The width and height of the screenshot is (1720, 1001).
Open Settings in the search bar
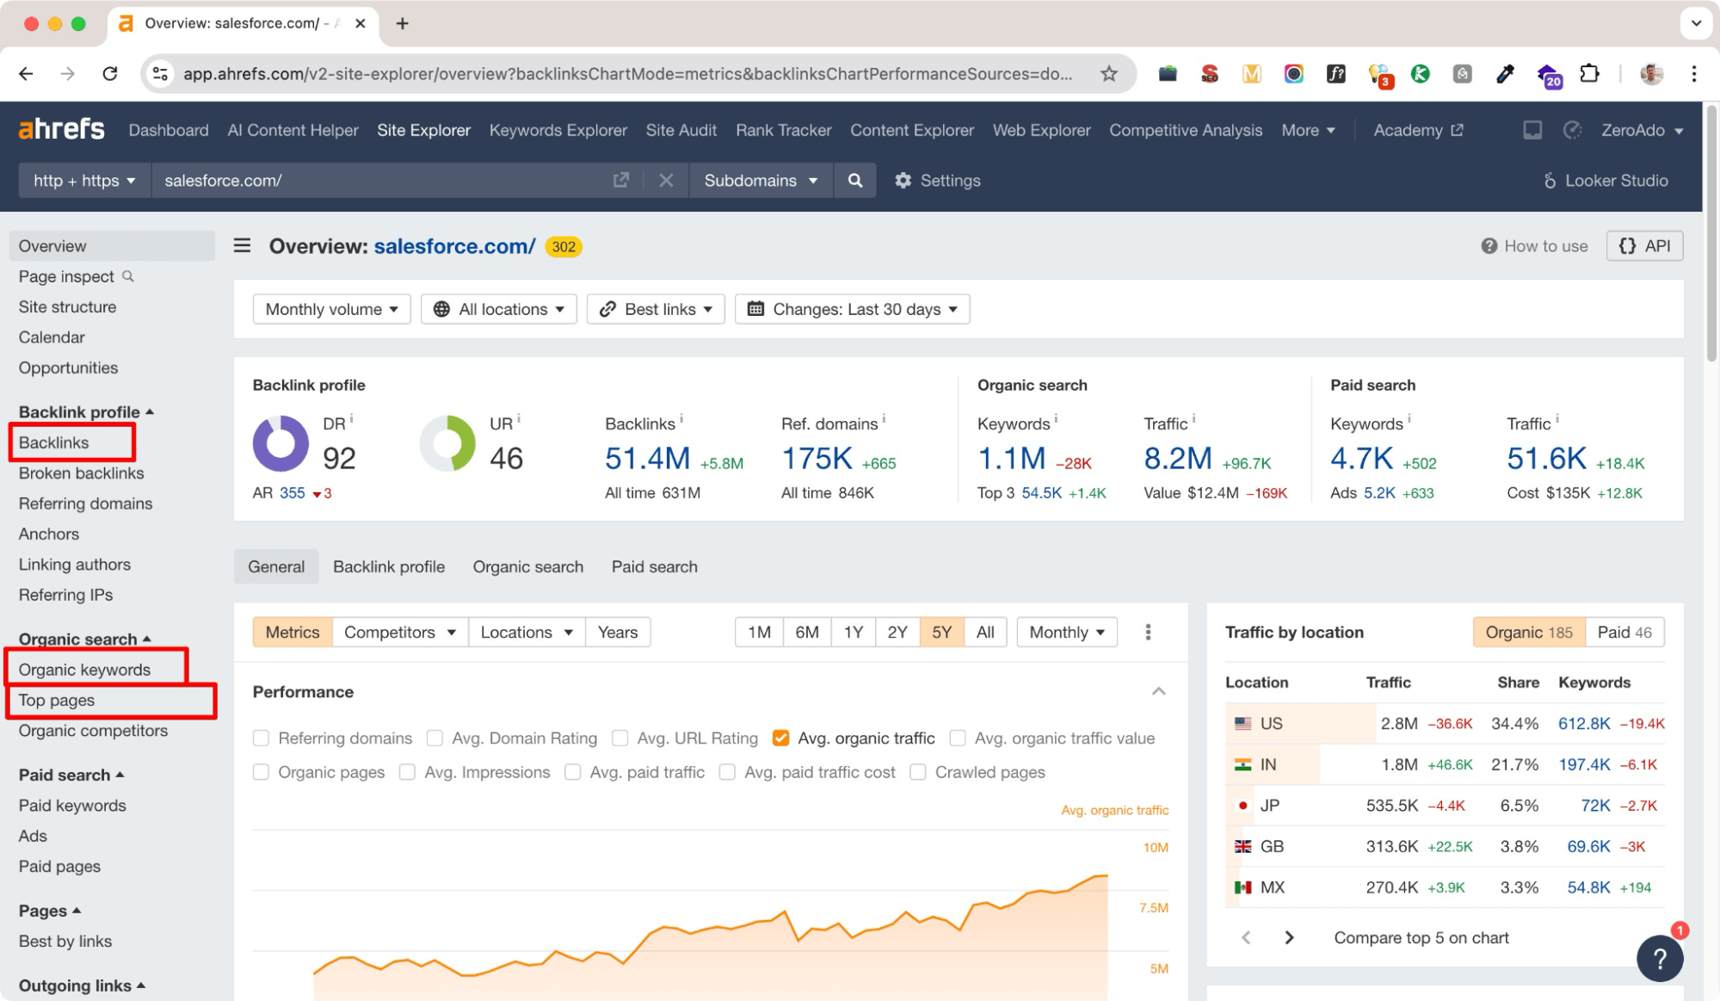click(x=937, y=181)
